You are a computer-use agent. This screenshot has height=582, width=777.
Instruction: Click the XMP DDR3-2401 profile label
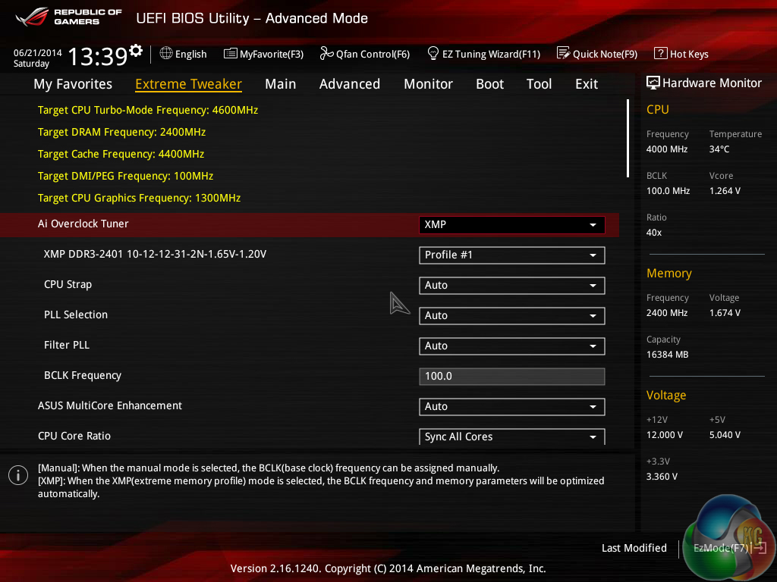[155, 254]
